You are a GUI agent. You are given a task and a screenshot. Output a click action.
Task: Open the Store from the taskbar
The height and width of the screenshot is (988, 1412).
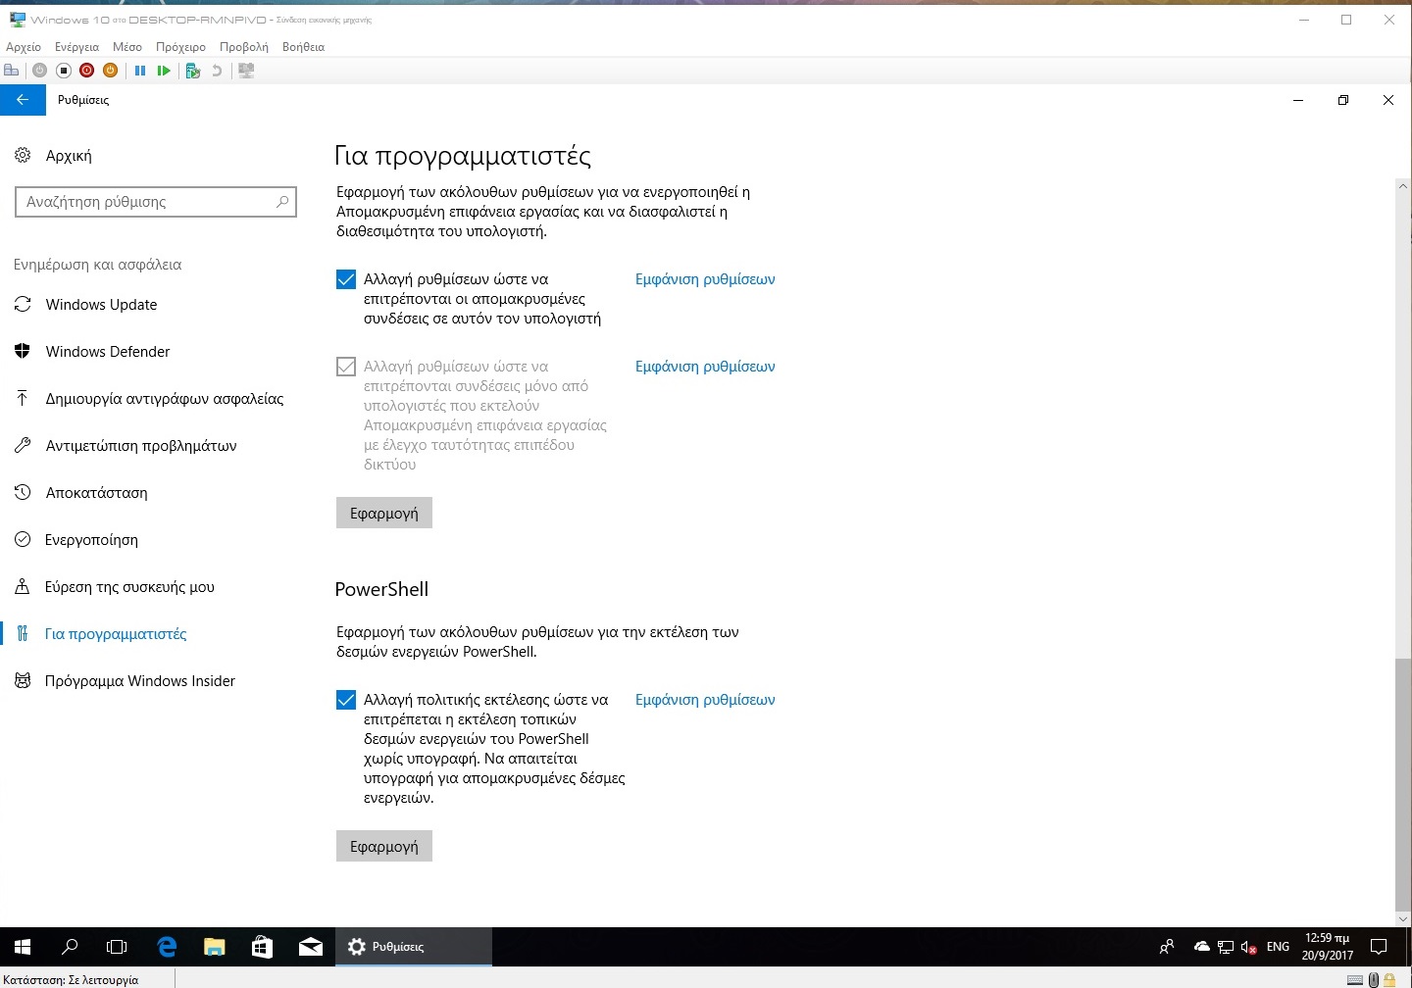click(x=262, y=947)
